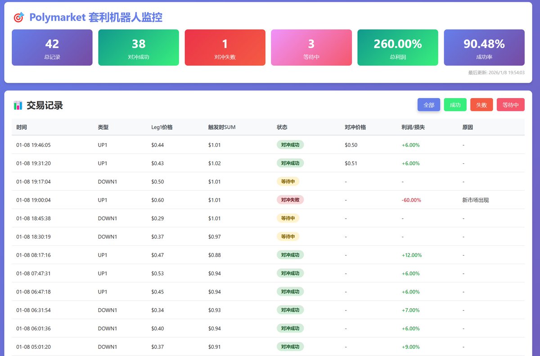Click 等待中 badge in 19:17:04 row

tap(288, 181)
